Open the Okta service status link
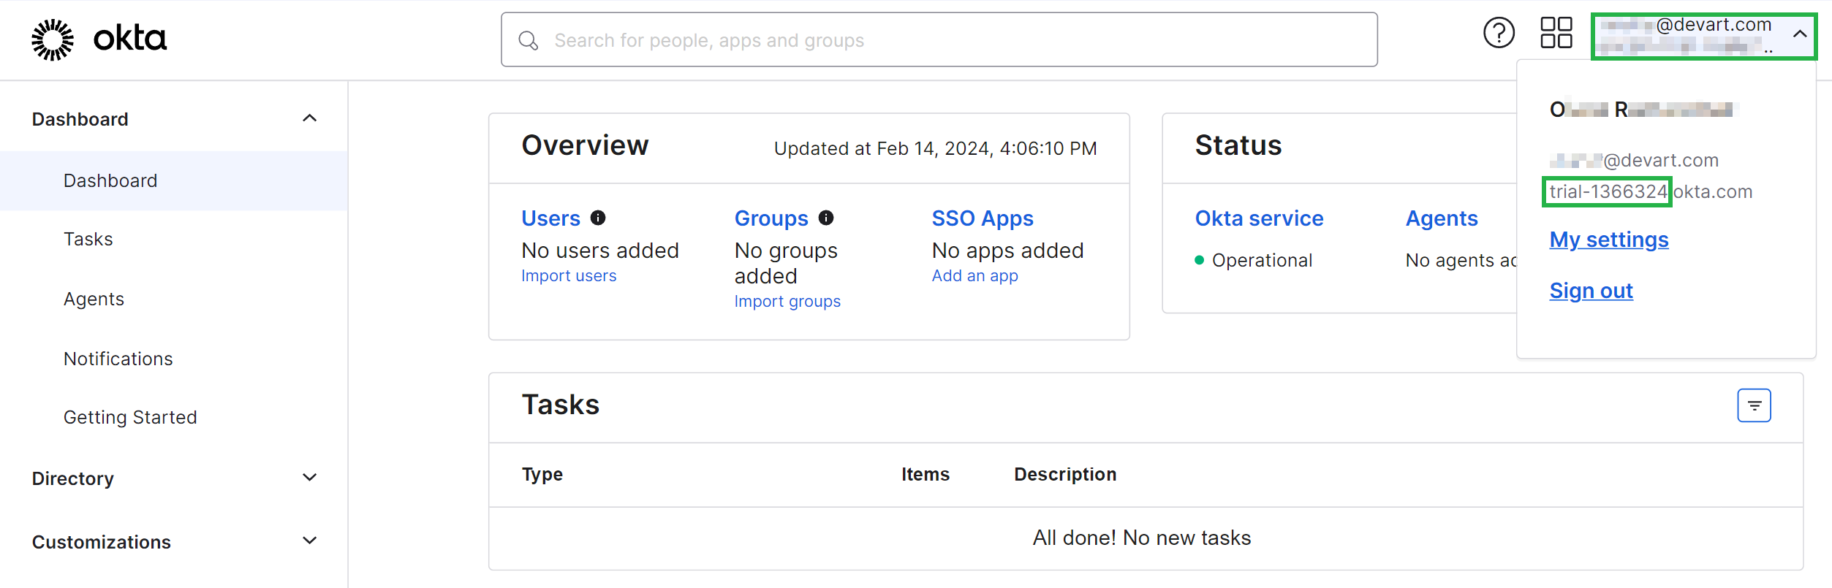Screen dimensions: 1832x588 coord(1259,218)
